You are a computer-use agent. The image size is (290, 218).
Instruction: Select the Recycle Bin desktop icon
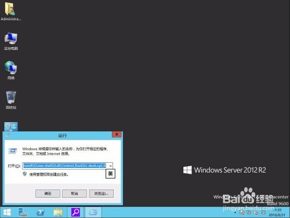(11, 100)
